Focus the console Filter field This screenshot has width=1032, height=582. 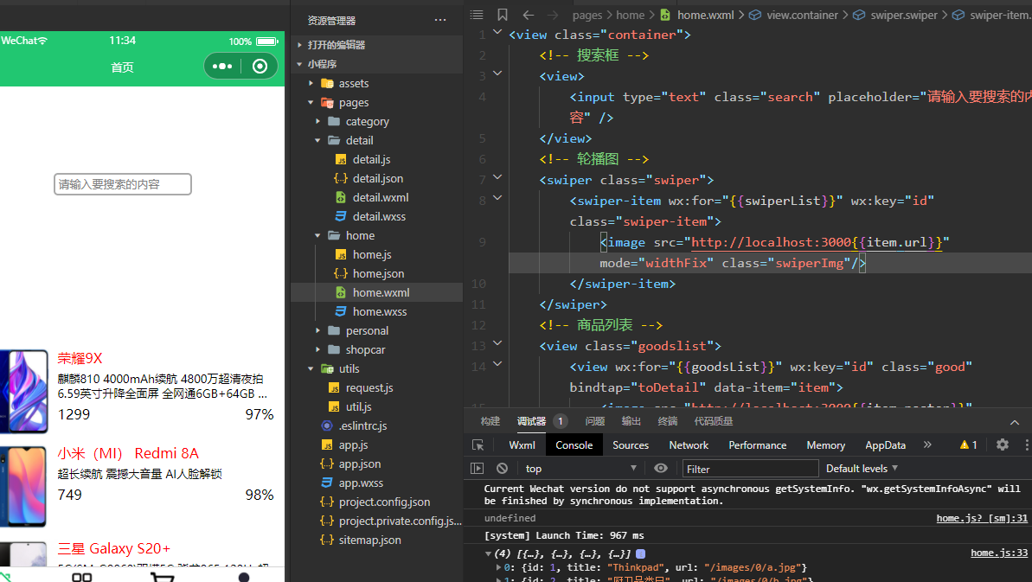(x=750, y=469)
